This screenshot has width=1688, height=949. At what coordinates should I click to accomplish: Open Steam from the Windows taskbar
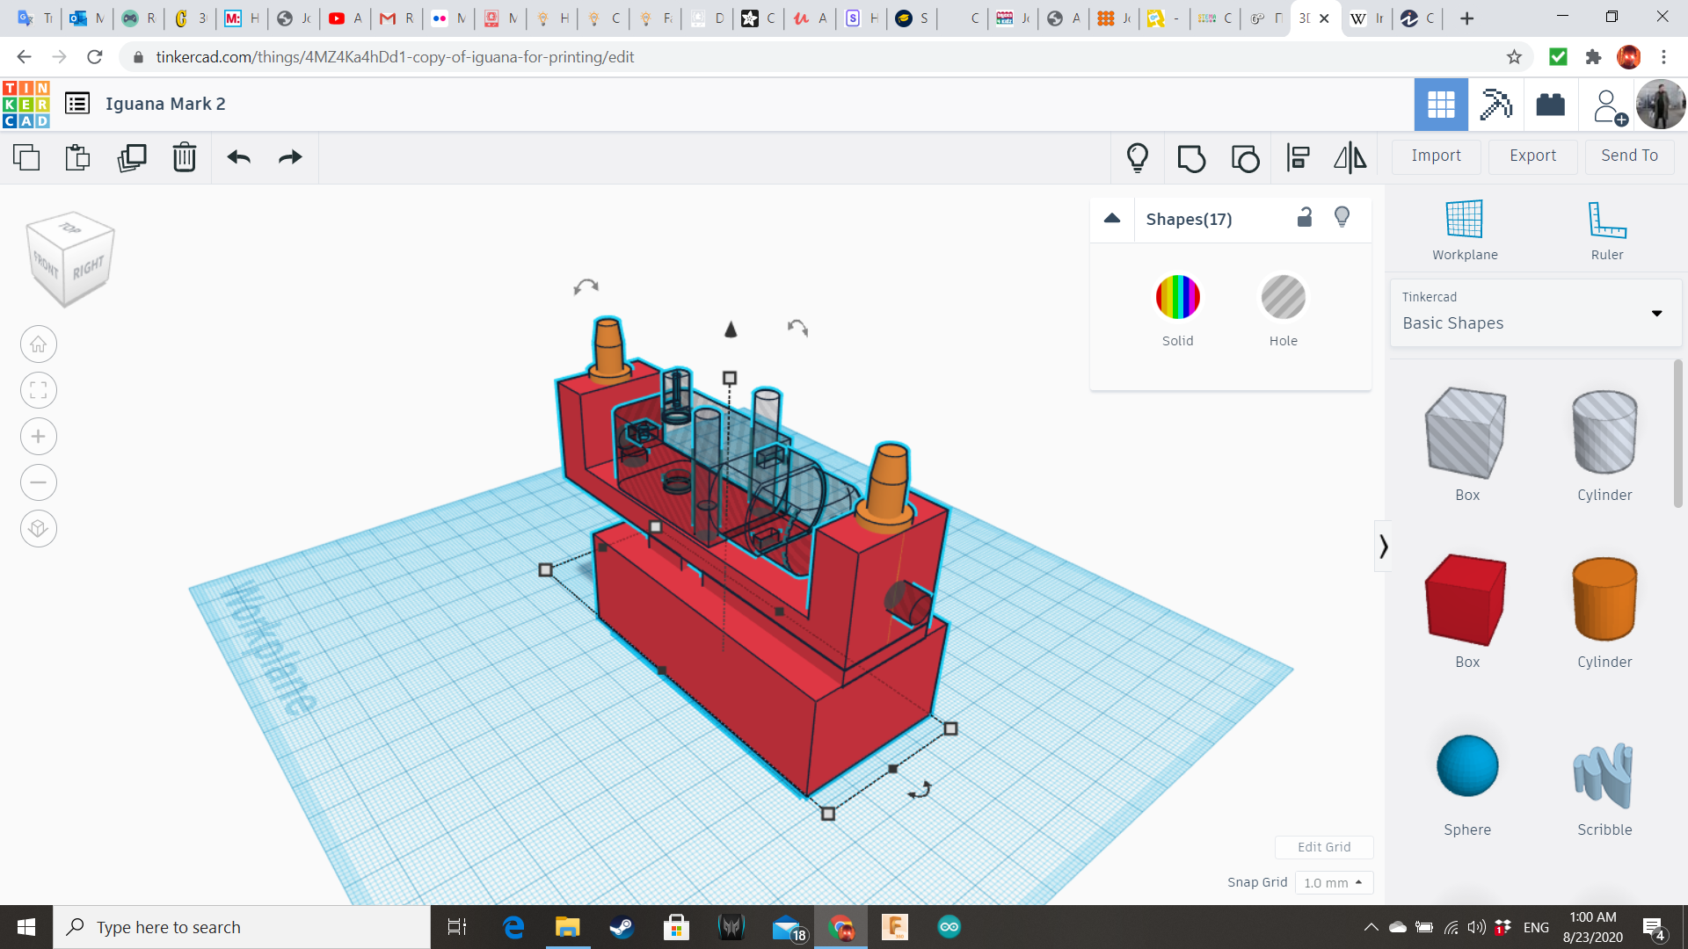click(x=622, y=927)
